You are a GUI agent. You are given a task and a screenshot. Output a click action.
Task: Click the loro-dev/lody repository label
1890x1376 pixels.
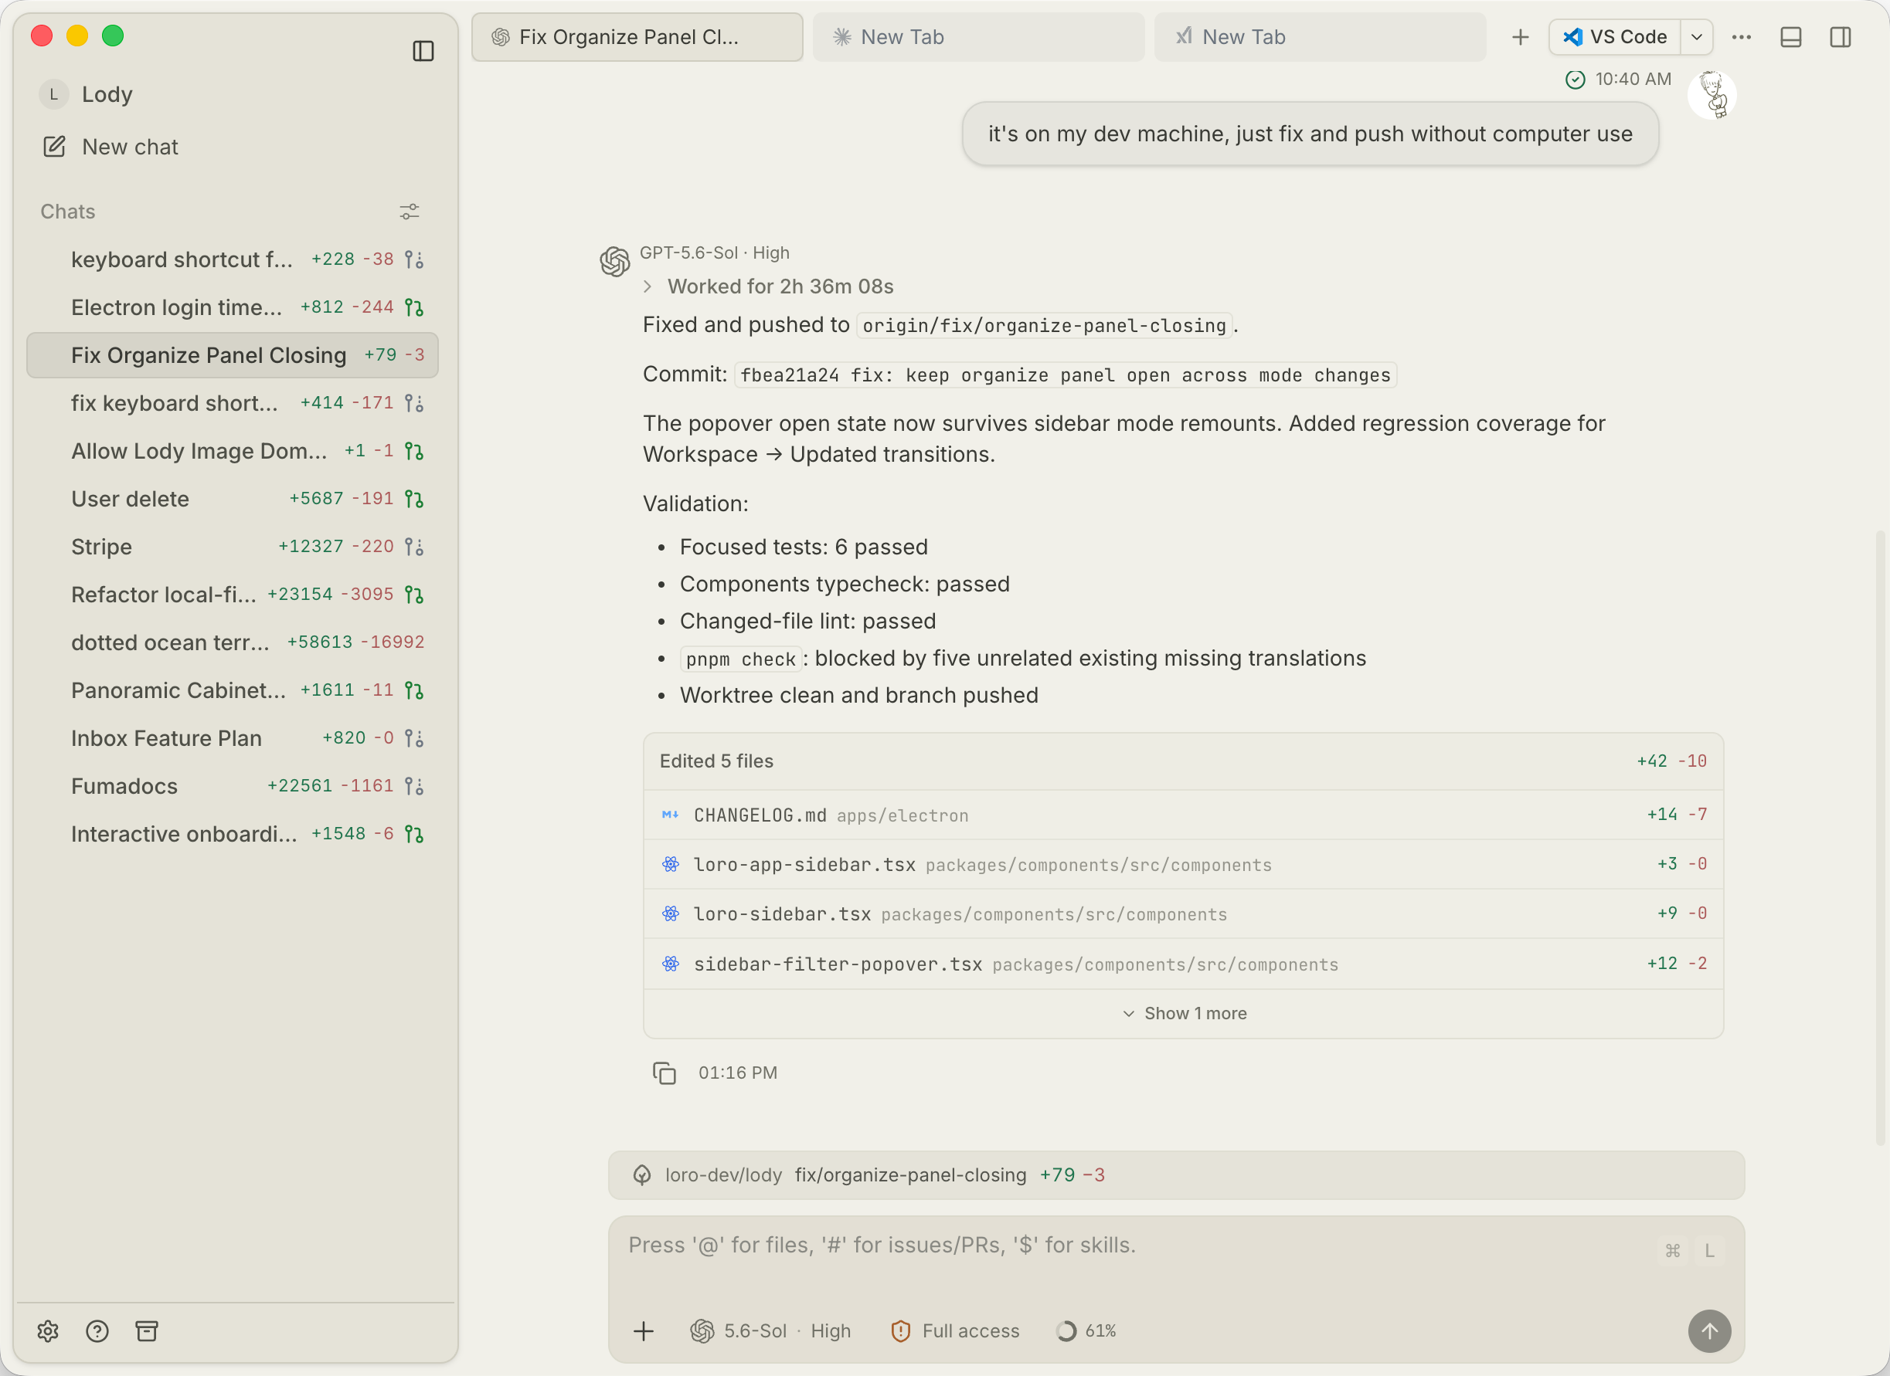[723, 1175]
